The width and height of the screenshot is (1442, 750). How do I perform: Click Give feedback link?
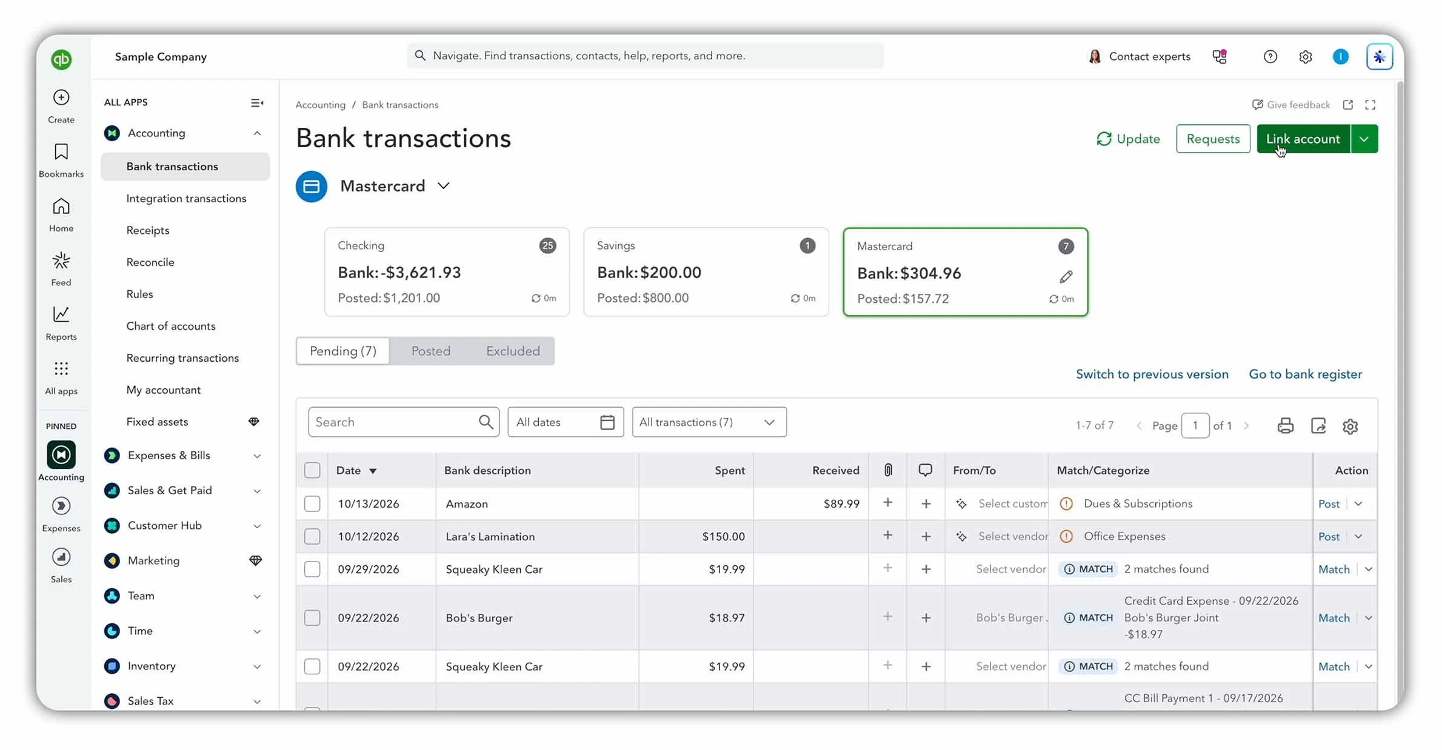click(x=1291, y=105)
